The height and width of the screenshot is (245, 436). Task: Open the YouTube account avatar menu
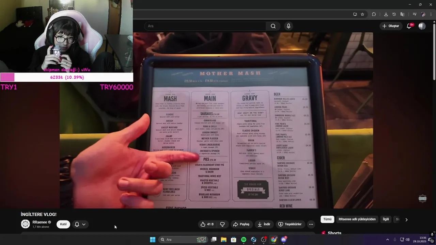point(422,26)
